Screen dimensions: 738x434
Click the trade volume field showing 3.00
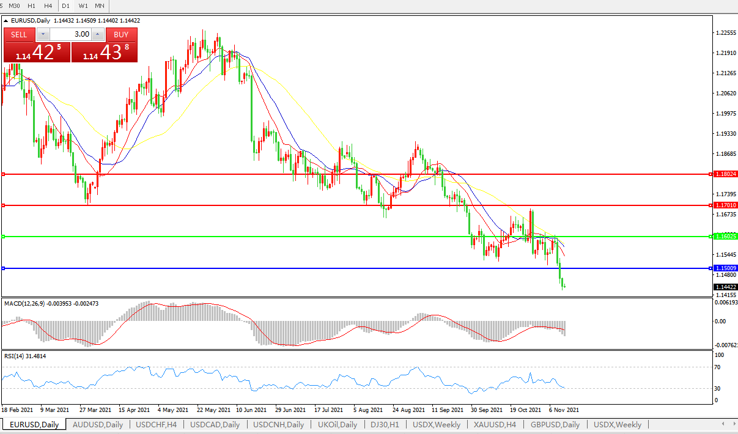tap(70, 35)
